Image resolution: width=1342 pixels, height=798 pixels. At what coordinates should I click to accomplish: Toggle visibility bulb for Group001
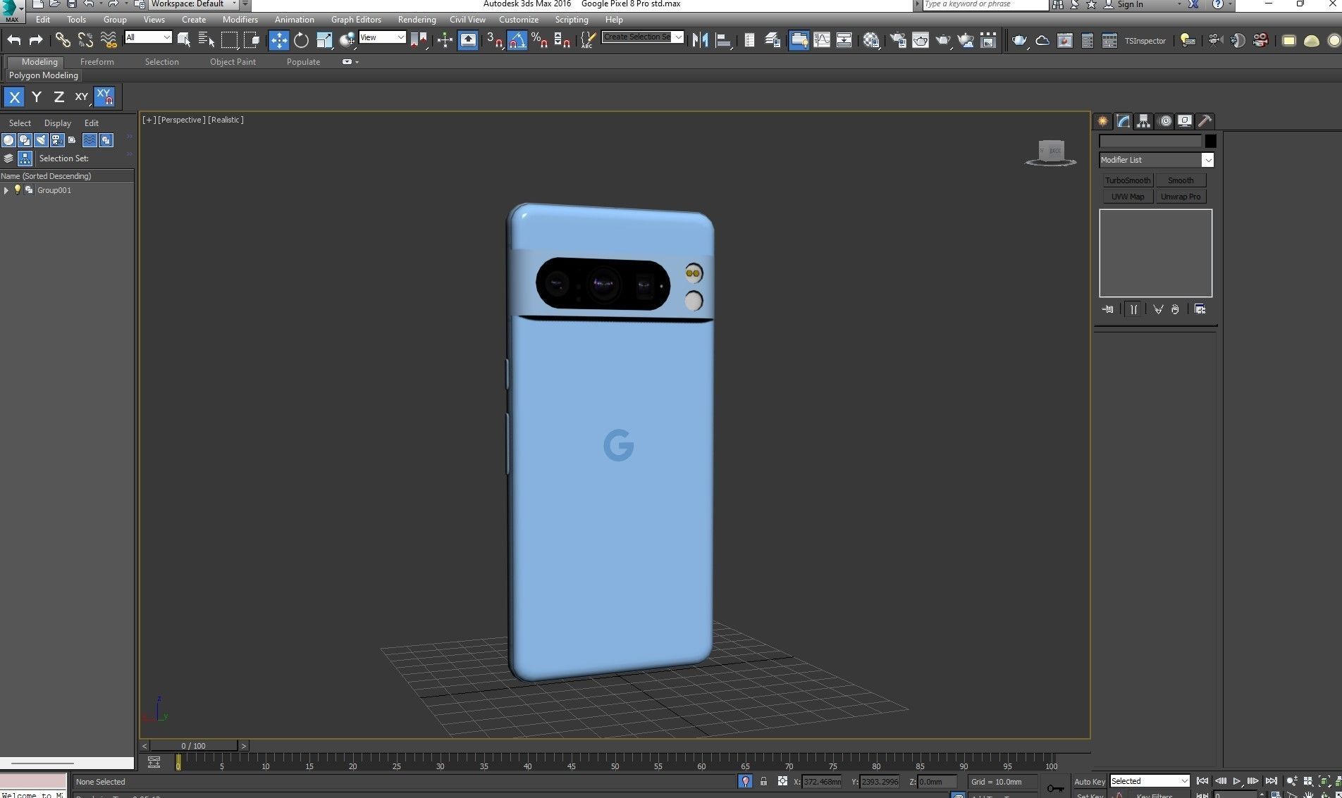[18, 189]
